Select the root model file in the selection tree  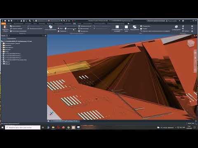tap(17, 41)
